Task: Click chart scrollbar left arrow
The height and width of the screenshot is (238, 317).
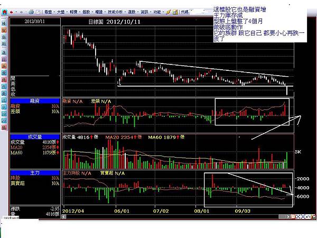Action: point(64,217)
